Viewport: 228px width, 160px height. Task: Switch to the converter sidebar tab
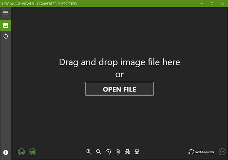6,36
